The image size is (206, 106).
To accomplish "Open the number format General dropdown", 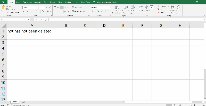I will pyautogui.click(x=109, y=7).
